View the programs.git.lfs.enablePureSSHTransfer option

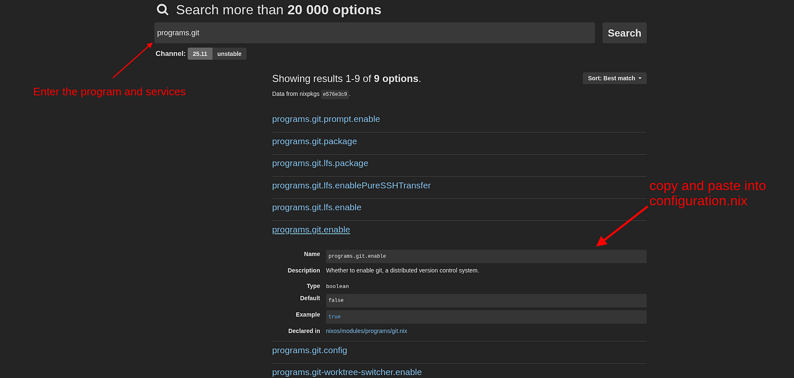coord(351,185)
